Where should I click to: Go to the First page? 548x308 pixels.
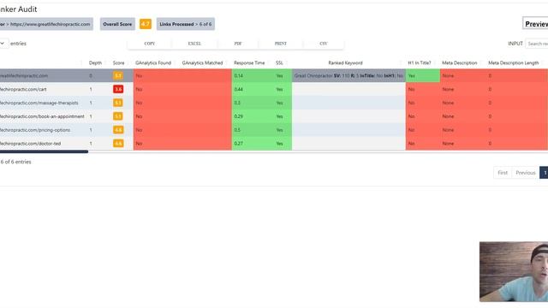(x=503, y=173)
